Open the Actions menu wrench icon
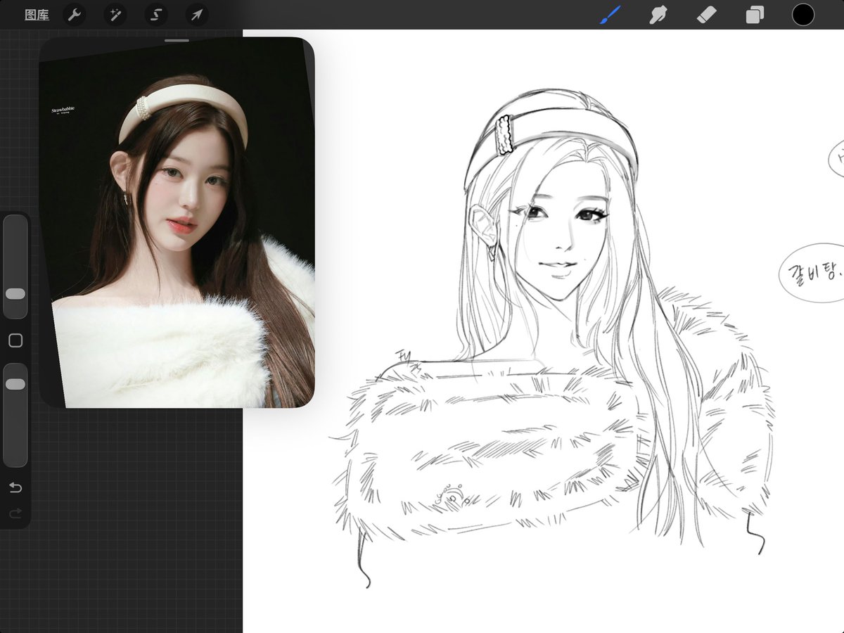This screenshot has width=844, height=633. (75, 14)
